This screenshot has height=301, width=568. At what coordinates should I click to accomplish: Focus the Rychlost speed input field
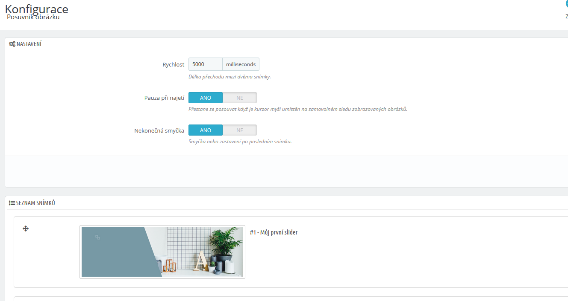[x=206, y=64]
